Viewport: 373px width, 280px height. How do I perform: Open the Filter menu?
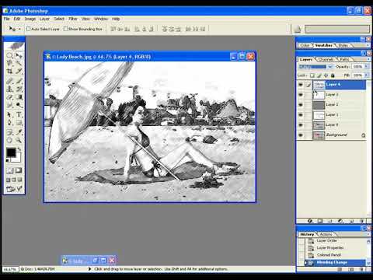73,19
